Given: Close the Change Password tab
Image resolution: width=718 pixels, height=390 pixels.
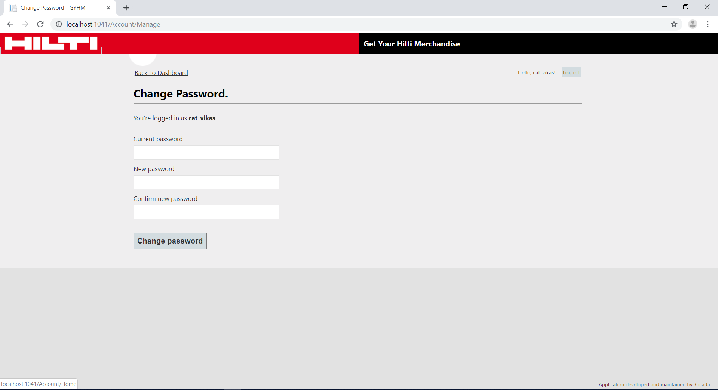Looking at the screenshot, I should [108, 8].
